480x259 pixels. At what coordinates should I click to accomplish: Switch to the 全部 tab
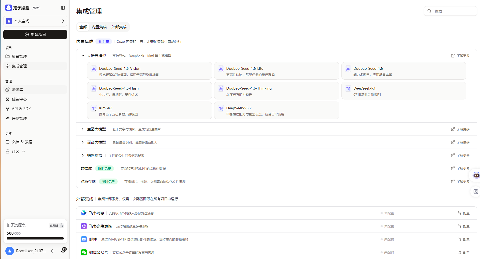point(83,27)
